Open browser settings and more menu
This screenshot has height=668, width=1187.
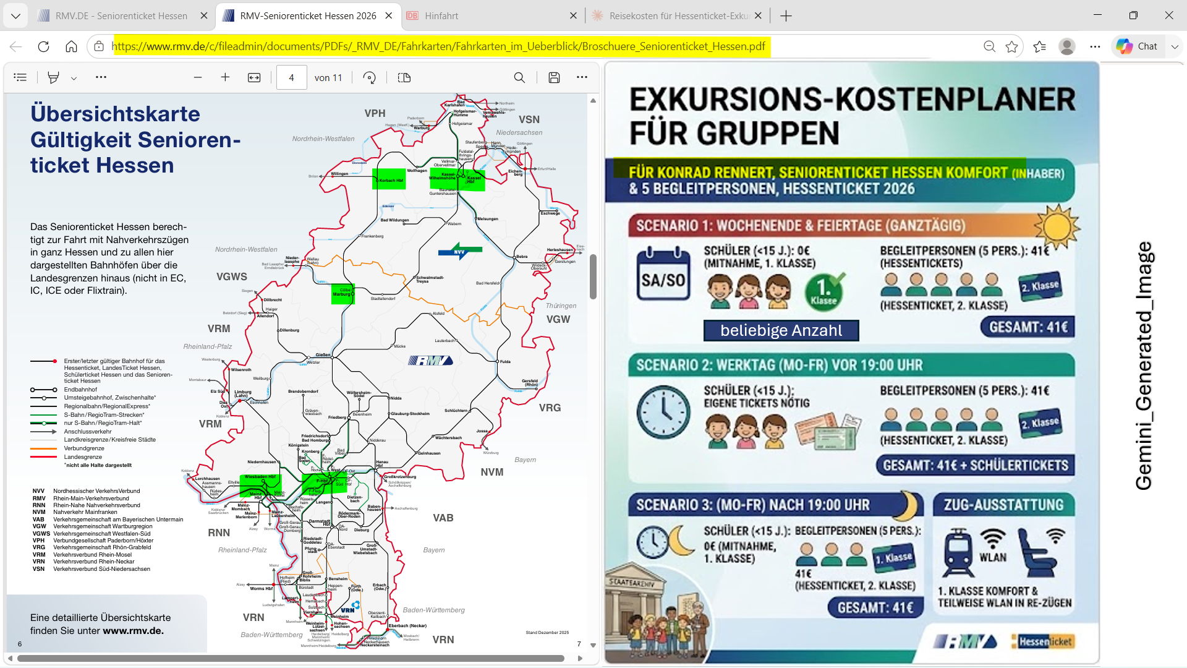pyautogui.click(x=1095, y=46)
